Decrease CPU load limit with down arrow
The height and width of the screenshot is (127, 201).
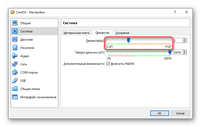[185, 53]
